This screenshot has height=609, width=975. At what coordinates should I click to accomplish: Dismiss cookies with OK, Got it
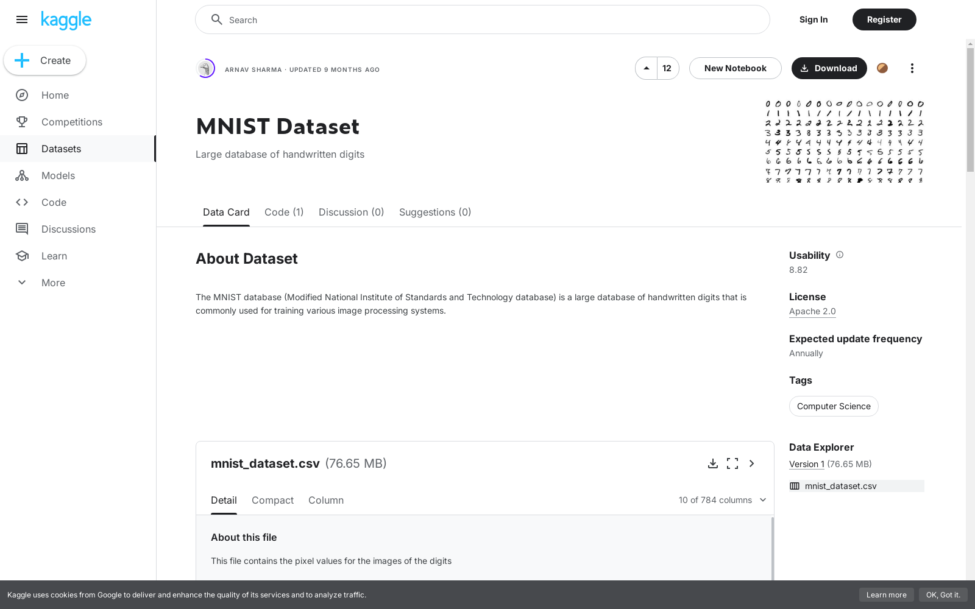pos(943,595)
